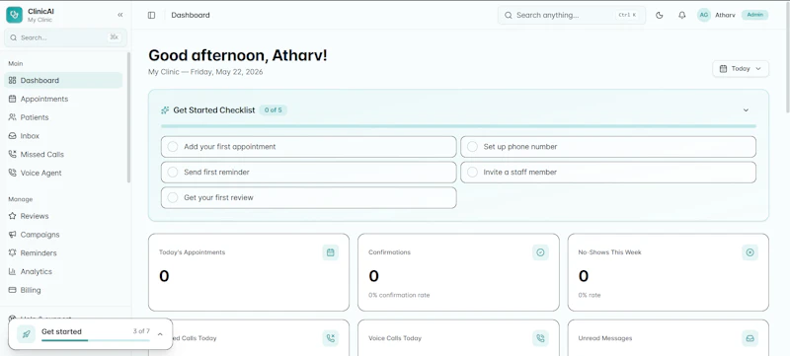Open Billing page
Screen dimensions: 790x356
[x=63, y=290]
